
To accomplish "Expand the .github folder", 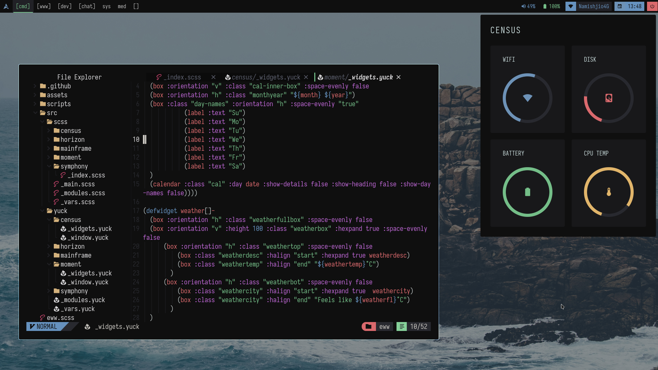I will 35,86.
